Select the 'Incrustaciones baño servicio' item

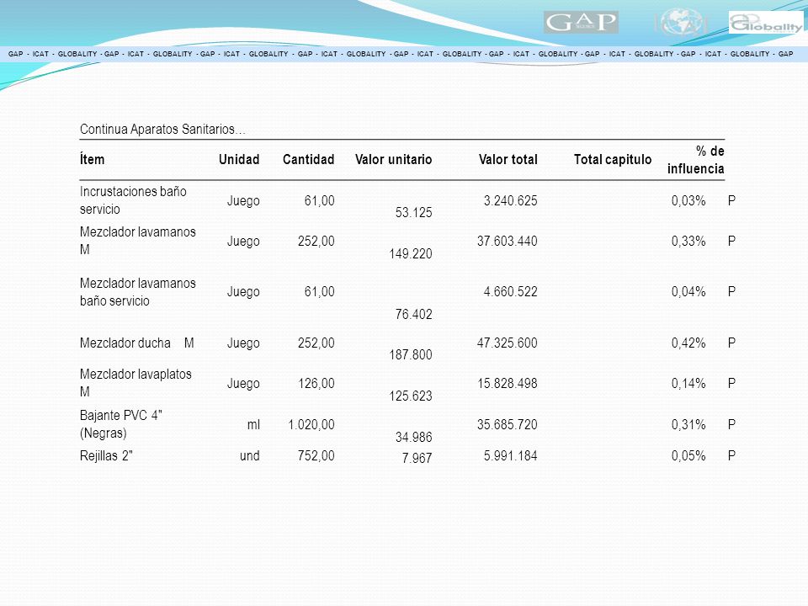tap(133, 200)
